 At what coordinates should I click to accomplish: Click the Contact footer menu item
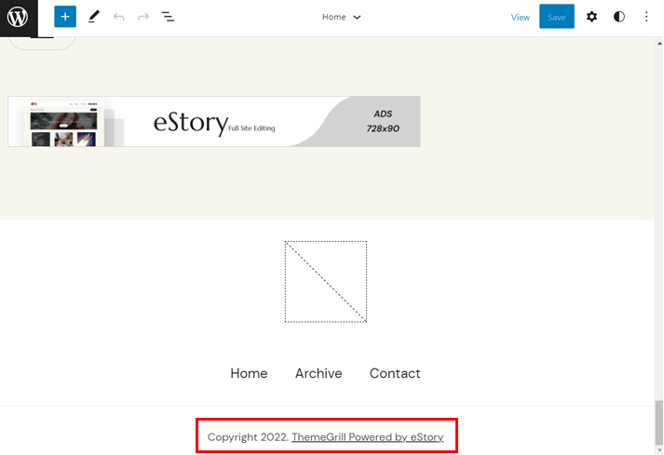(x=395, y=373)
